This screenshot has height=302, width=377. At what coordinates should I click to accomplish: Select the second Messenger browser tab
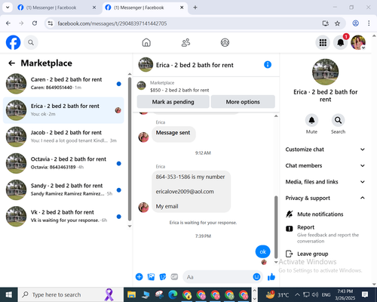(145, 8)
